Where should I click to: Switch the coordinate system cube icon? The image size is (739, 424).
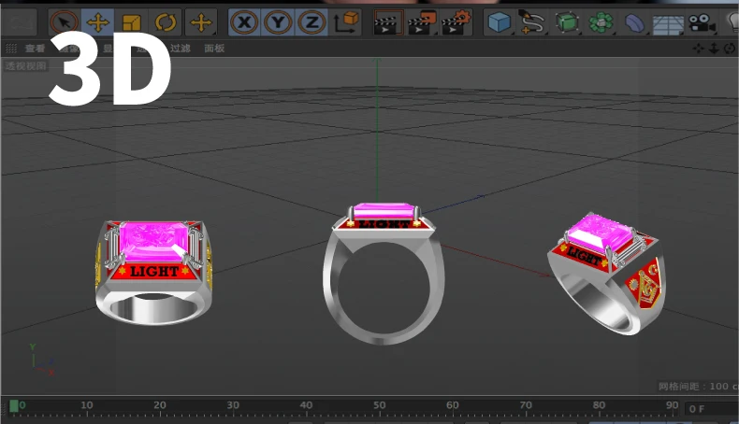coord(346,22)
